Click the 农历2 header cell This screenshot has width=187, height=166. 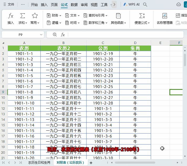tap(63, 48)
